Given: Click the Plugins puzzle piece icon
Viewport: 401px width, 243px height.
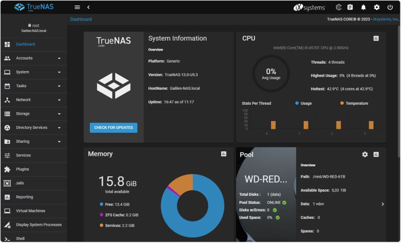Looking at the screenshot, I should click(7, 169).
